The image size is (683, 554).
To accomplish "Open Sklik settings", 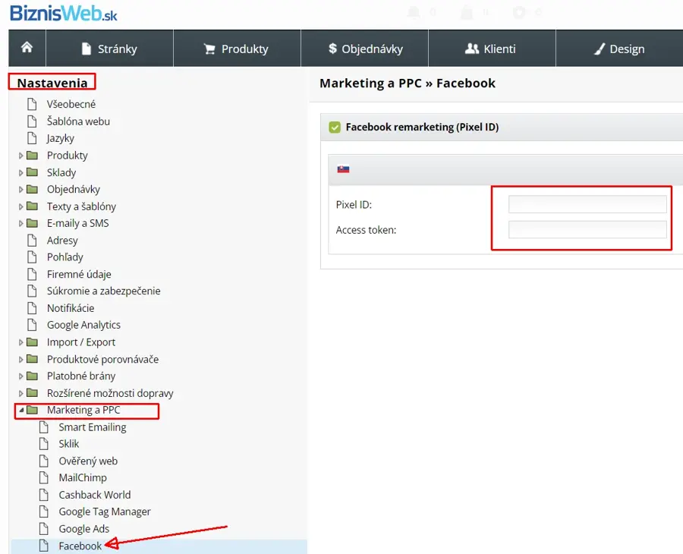I will tap(69, 444).
